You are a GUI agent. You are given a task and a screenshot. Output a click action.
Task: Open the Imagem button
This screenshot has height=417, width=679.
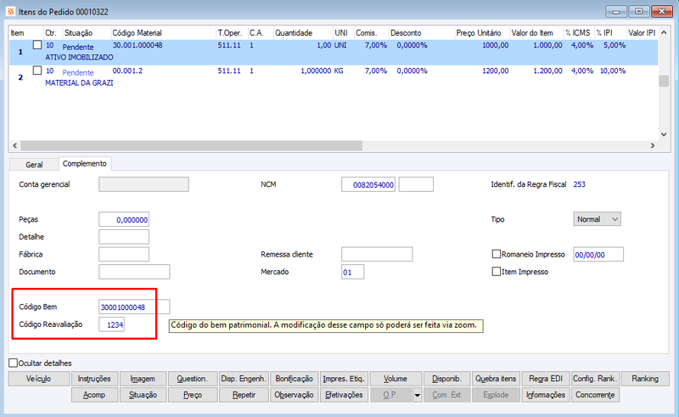[x=143, y=379]
